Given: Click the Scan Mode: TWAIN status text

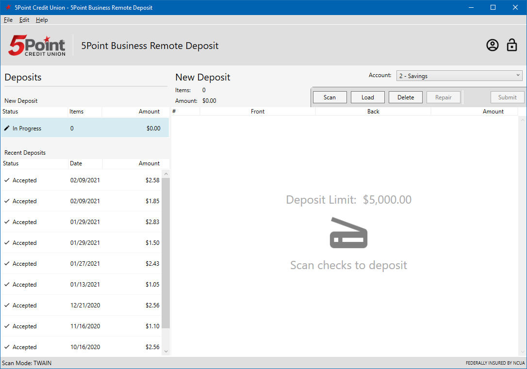Looking at the screenshot, I should pyautogui.click(x=27, y=363).
